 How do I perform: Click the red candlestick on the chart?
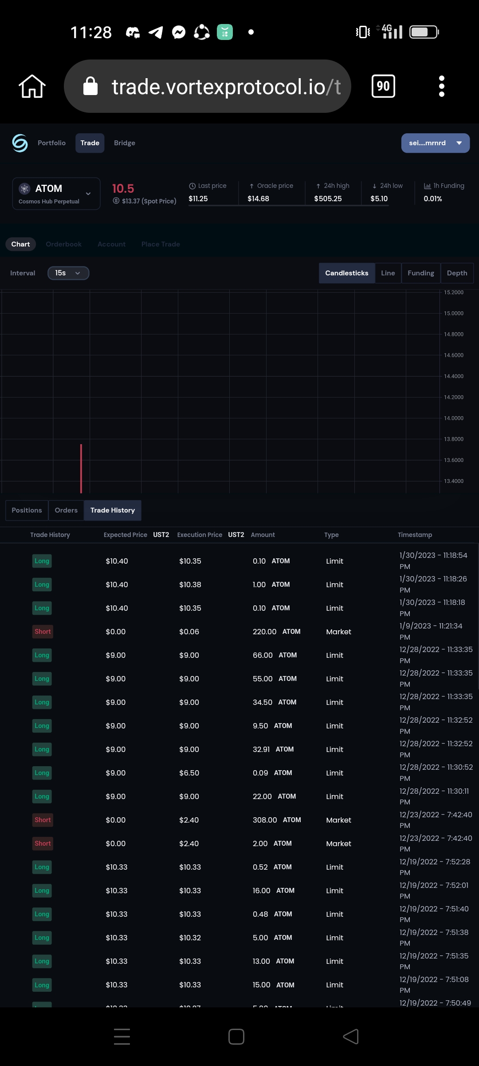click(x=81, y=469)
